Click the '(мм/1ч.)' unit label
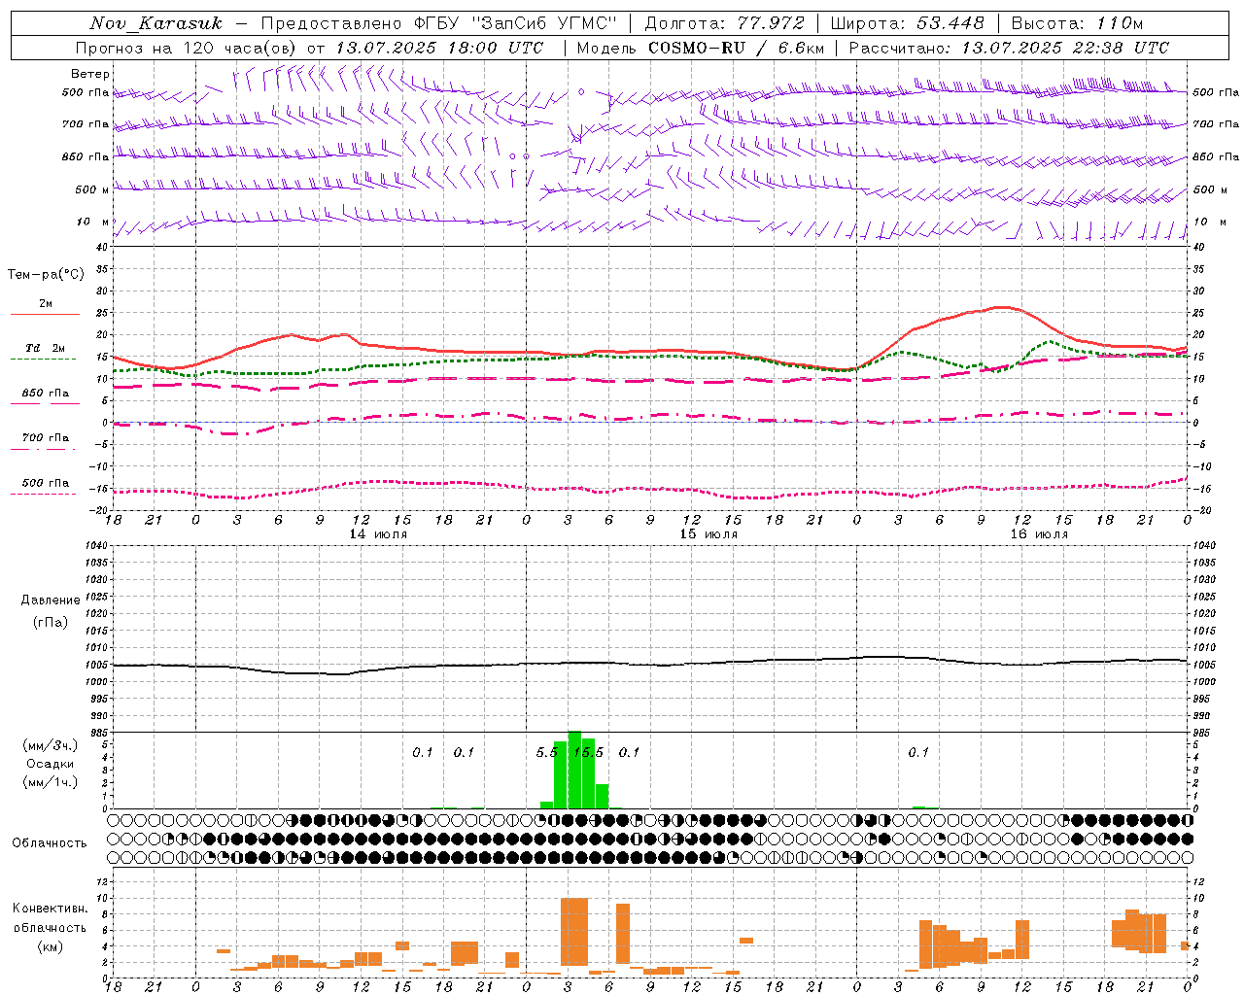This screenshot has height=995, width=1244. coord(51,782)
